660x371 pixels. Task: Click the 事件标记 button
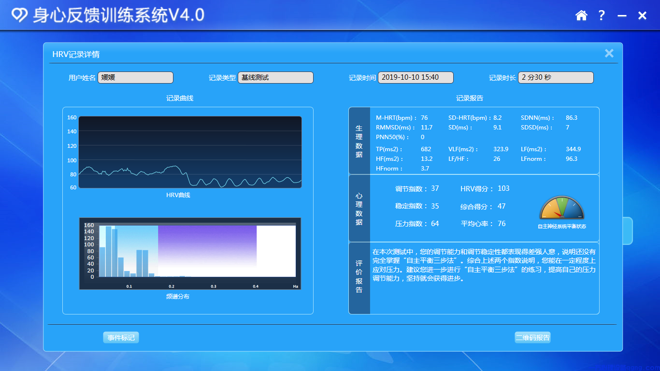point(121,338)
